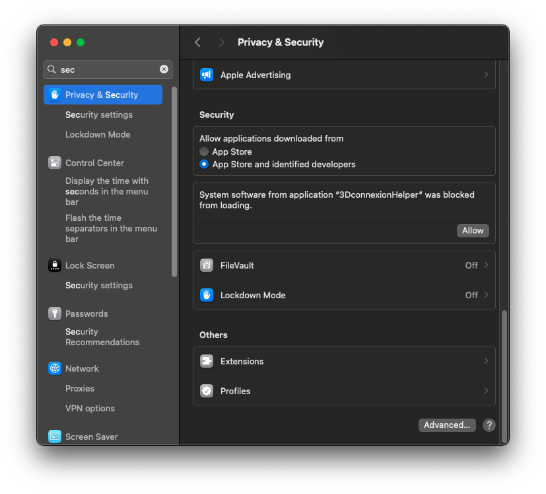The height and width of the screenshot is (494, 546).
Task: Select Proxies under Network in sidebar
Action: [80, 388]
